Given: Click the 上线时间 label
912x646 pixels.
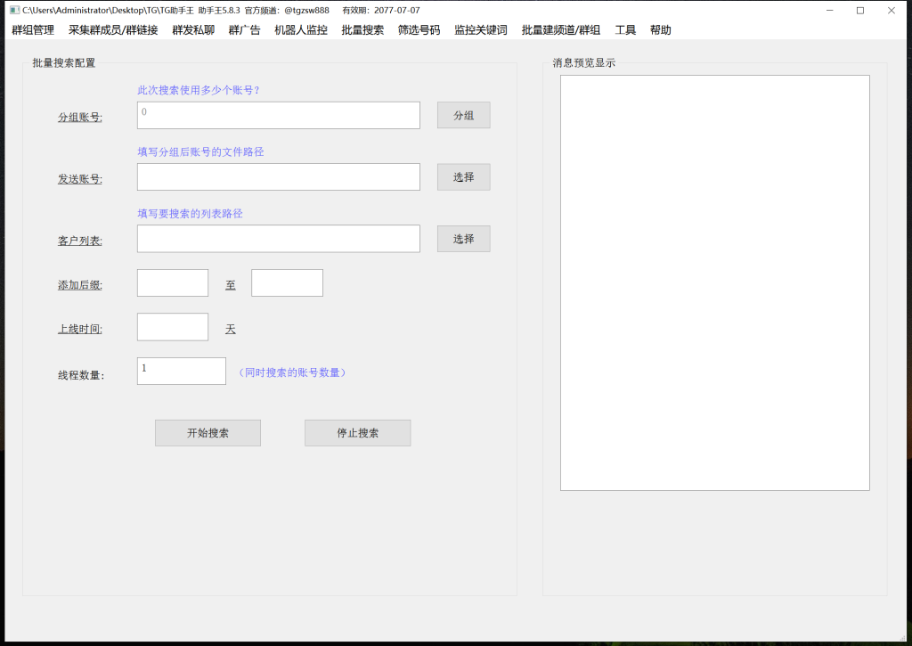Looking at the screenshot, I should (x=80, y=329).
